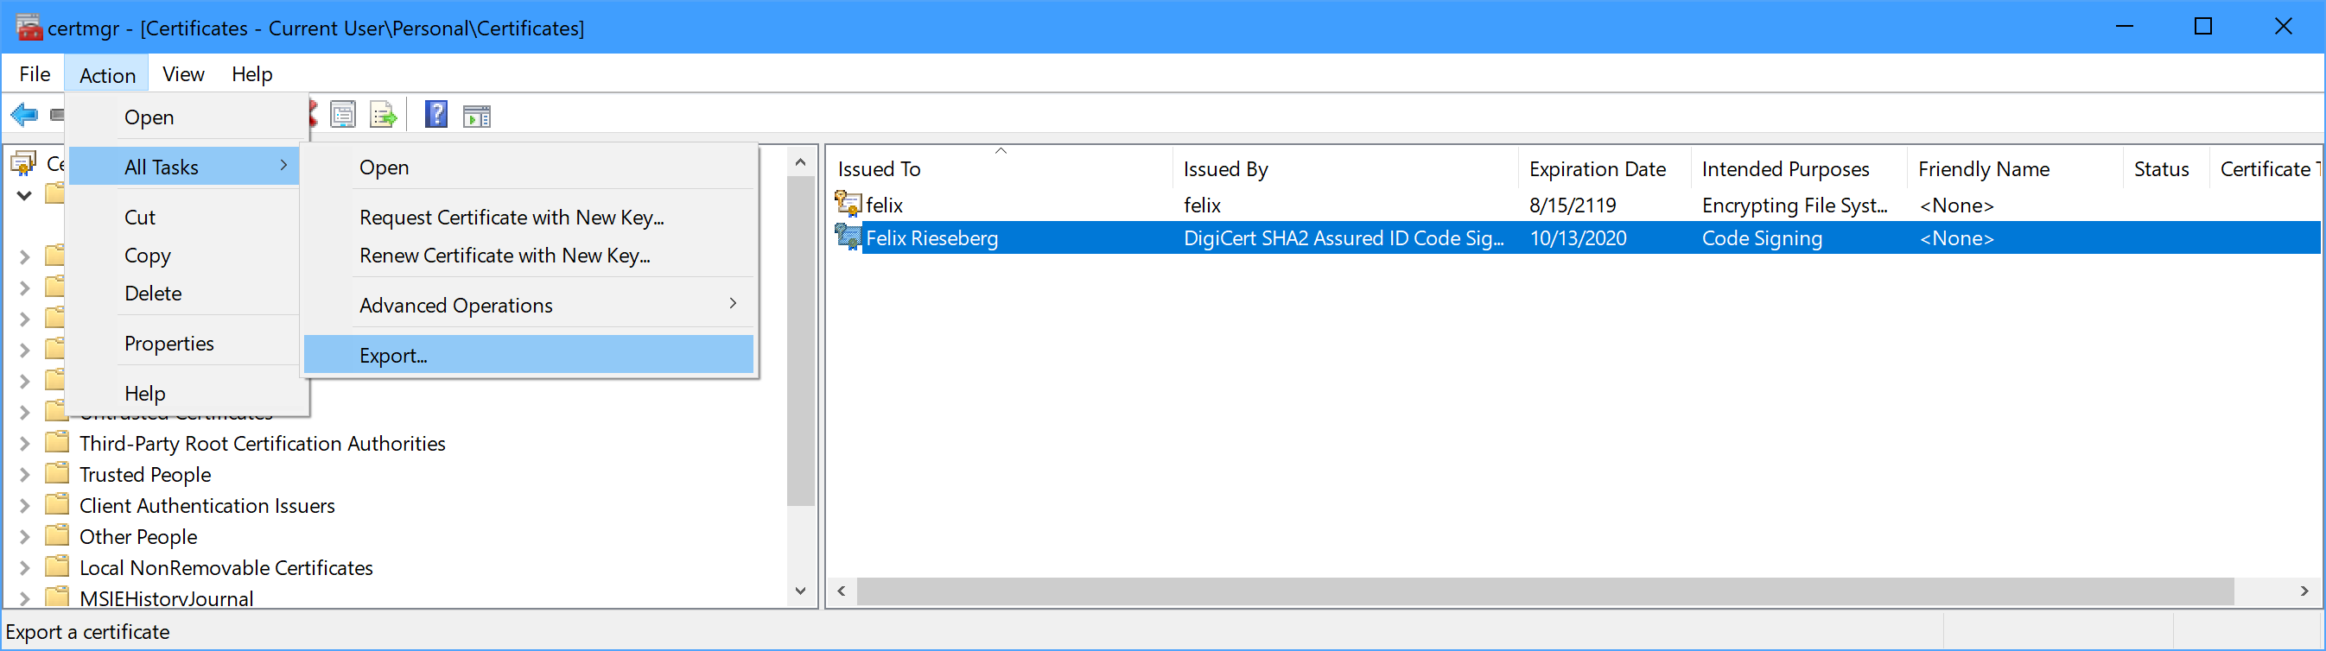Open the View menu

pos(183,74)
